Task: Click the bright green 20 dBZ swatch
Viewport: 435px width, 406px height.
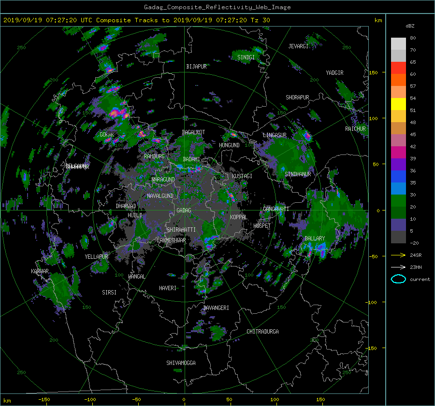Action: click(398, 201)
